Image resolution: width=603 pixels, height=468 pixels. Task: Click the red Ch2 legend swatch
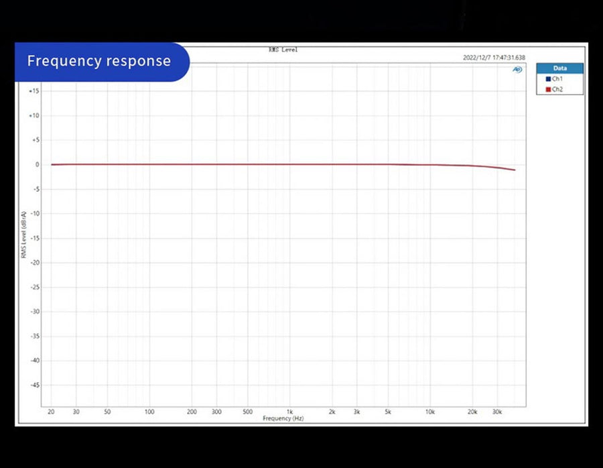point(548,89)
